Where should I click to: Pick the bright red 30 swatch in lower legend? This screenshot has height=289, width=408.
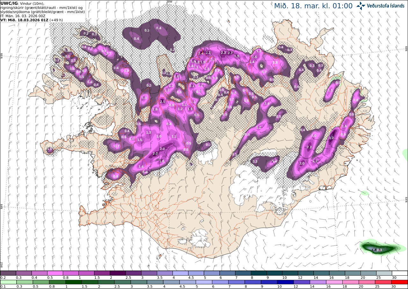click(x=399, y=282)
